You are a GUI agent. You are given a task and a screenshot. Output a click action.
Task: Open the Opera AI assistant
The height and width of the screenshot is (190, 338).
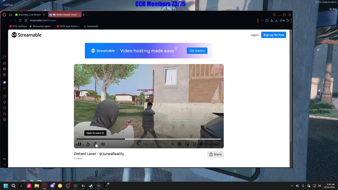tap(282, 20)
